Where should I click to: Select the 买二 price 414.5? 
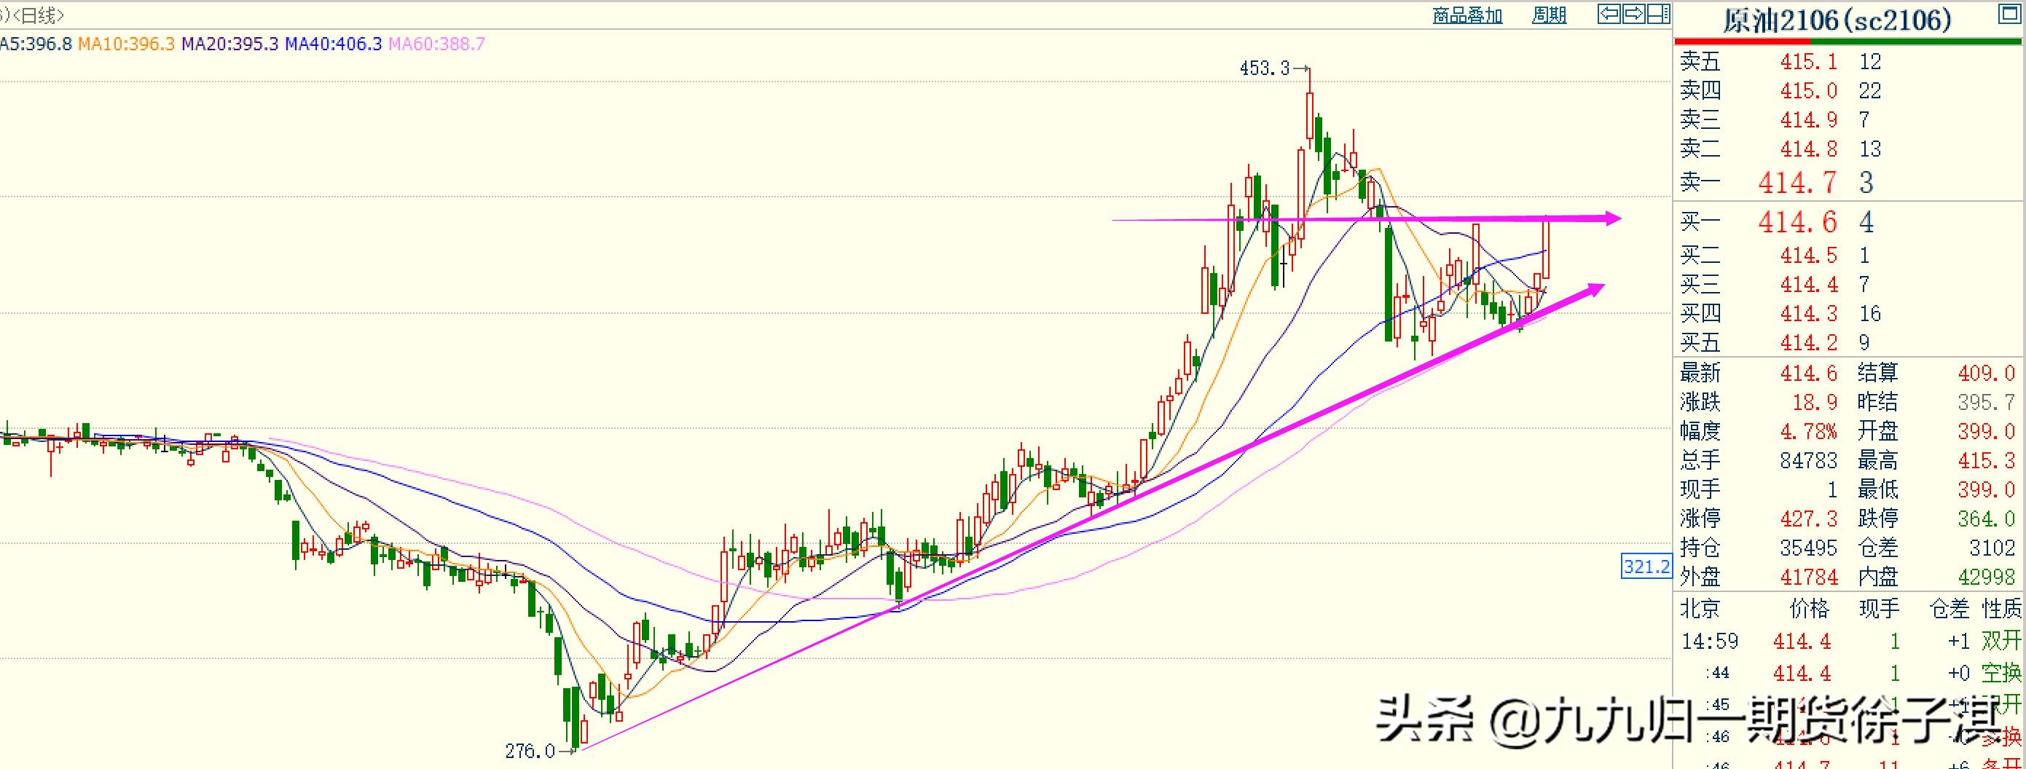(x=1809, y=256)
